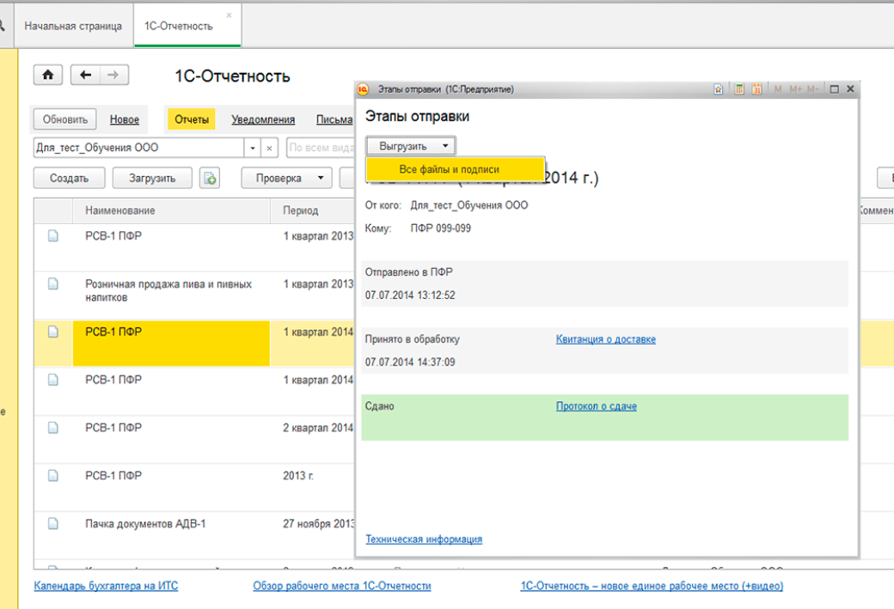Click document icon of 2 квартал 2014 row
894x609 pixels.
(53, 427)
